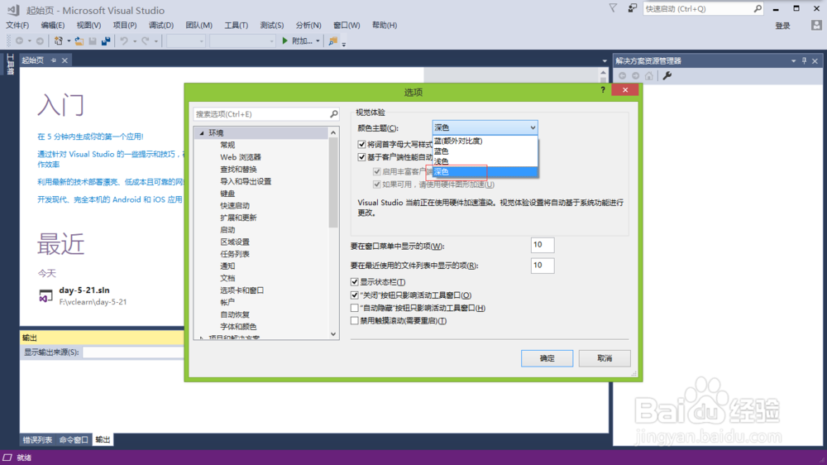Image resolution: width=827 pixels, height=465 pixels.
Task: Select 蓝色 theme option
Action: [x=485, y=151]
